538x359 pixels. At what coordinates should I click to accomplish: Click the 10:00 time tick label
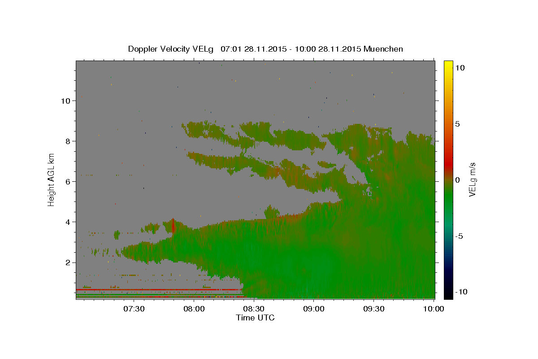[x=433, y=309]
